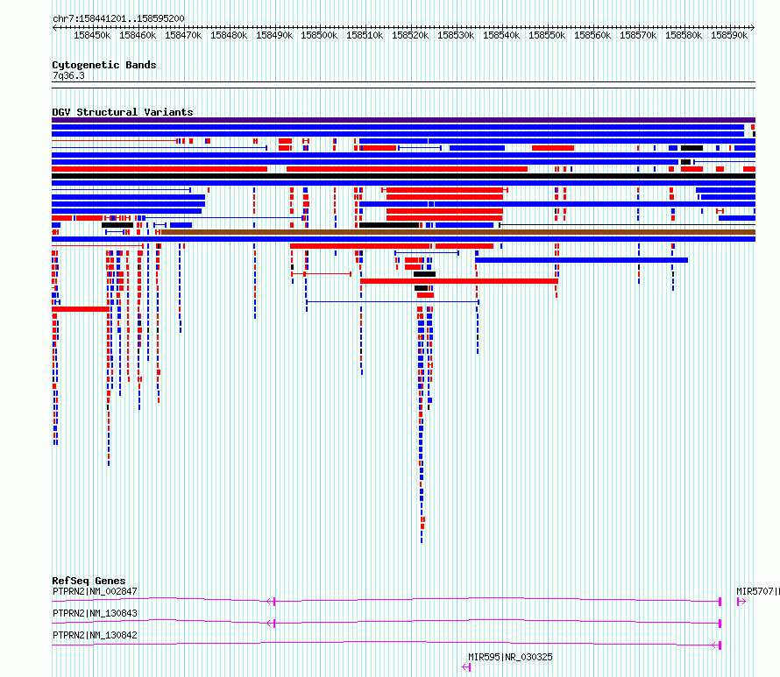Click the 158570k ruler tick label
The image size is (780, 677).
pos(638,35)
